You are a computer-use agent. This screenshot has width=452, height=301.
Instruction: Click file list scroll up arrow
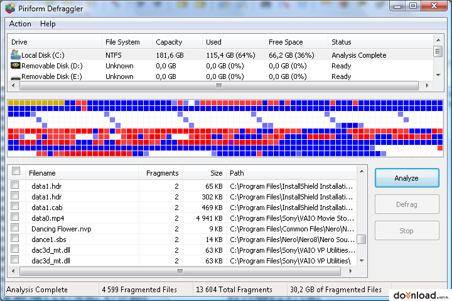point(362,171)
